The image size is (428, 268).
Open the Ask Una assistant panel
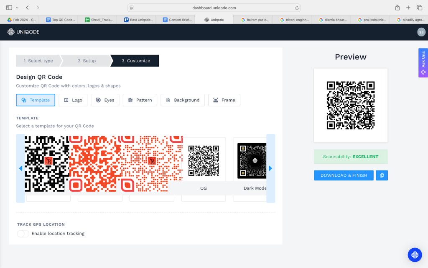point(423,63)
